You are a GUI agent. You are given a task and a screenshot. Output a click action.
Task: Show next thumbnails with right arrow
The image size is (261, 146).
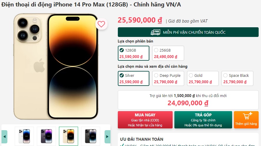107,137
